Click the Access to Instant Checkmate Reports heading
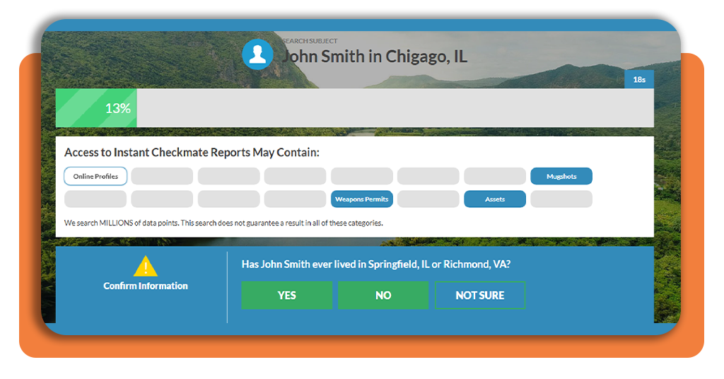The height and width of the screenshot is (379, 724). coord(192,152)
